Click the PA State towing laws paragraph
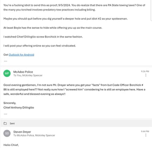152x148 pixels. (x=74, y=7)
